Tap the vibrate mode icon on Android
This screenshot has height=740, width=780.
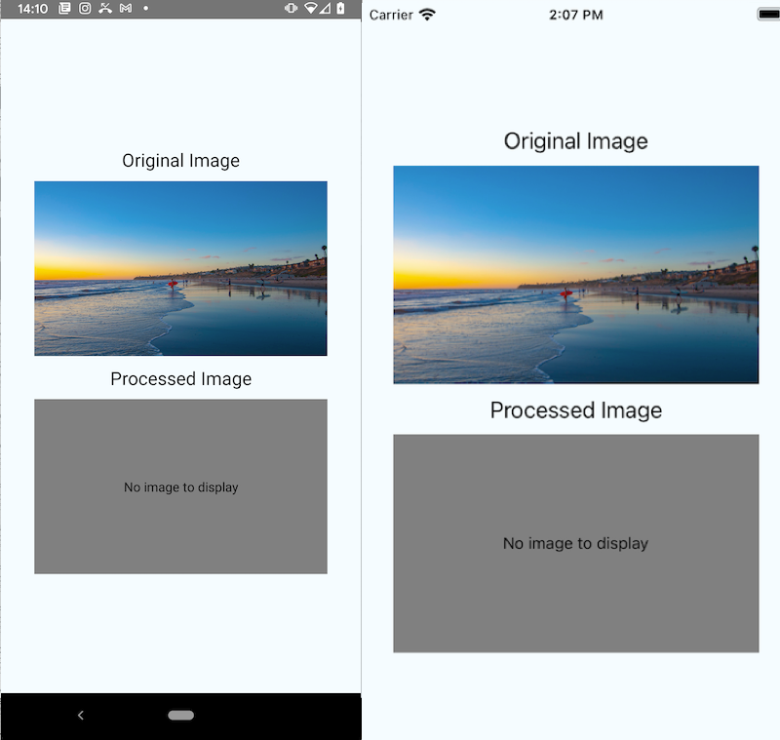pyautogui.click(x=291, y=8)
